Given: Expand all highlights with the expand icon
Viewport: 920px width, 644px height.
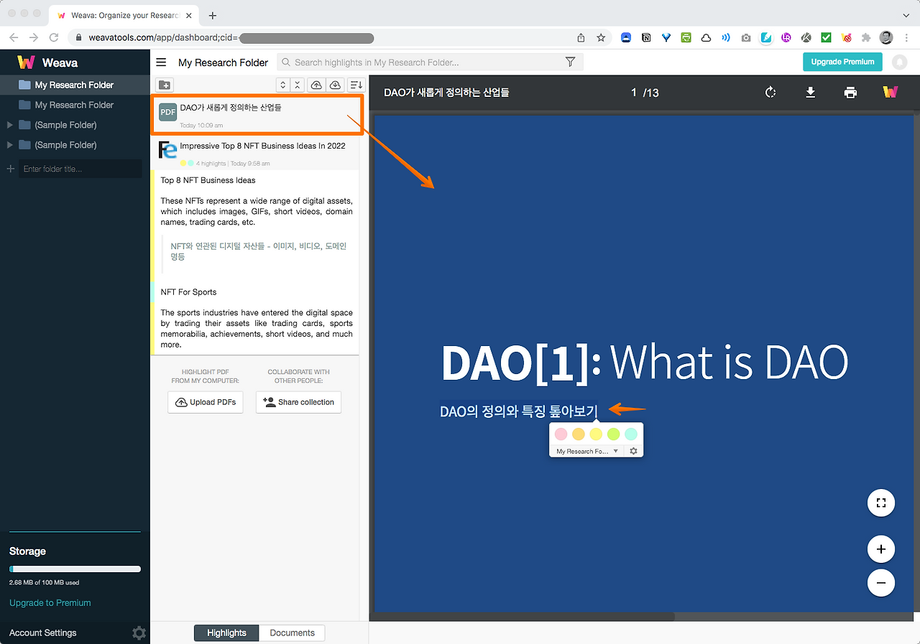Looking at the screenshot, I should coord(283,85).
